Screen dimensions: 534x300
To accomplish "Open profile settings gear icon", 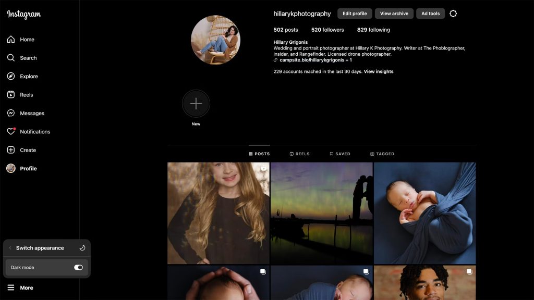I will coord(453,14).
